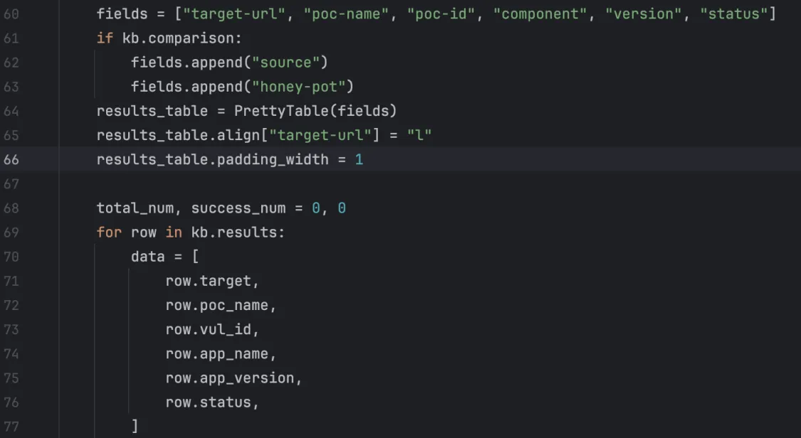Click the row.app_name entry
This screenshot has height=438, width=801.
tap(217, 353)
